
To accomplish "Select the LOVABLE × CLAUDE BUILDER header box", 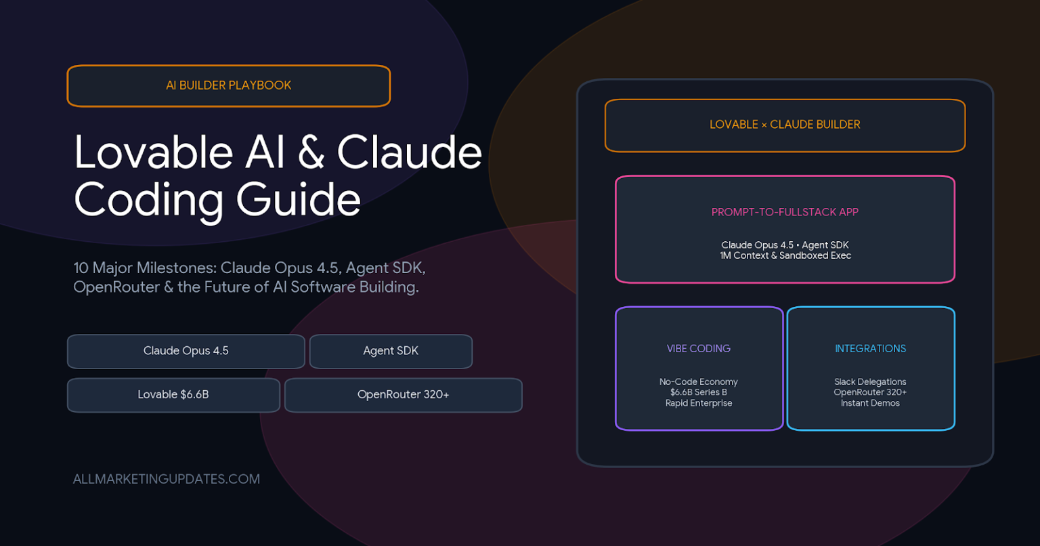I will tap(785, 125).
